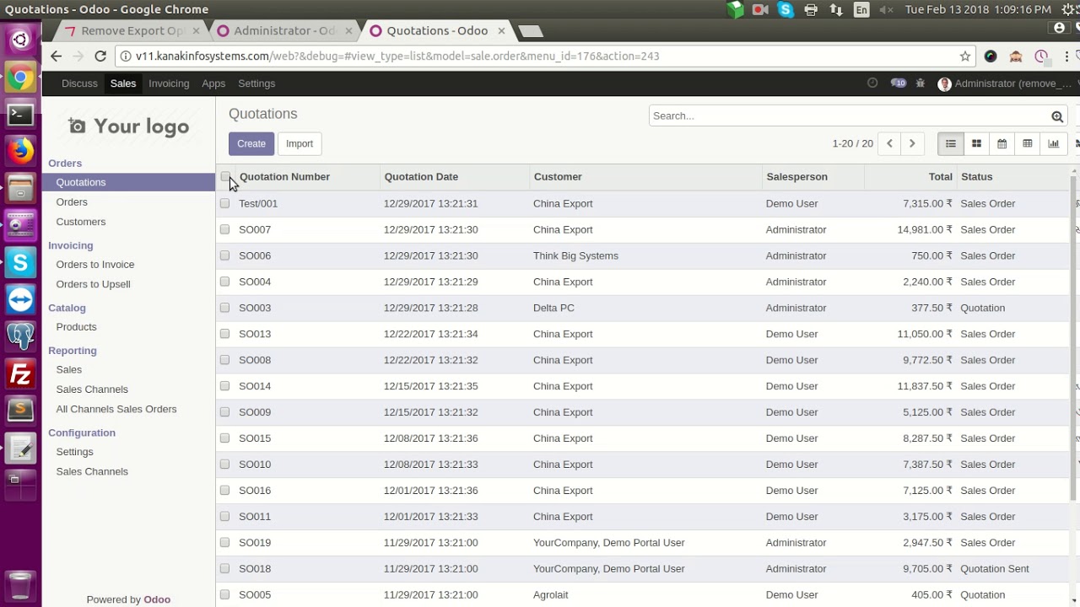Click the search magnifier icon

pyautogui.click(x=1057, y=116)
